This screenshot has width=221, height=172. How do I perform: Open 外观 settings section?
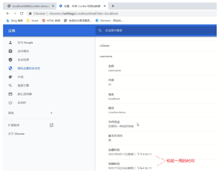[x=20, y=77]
